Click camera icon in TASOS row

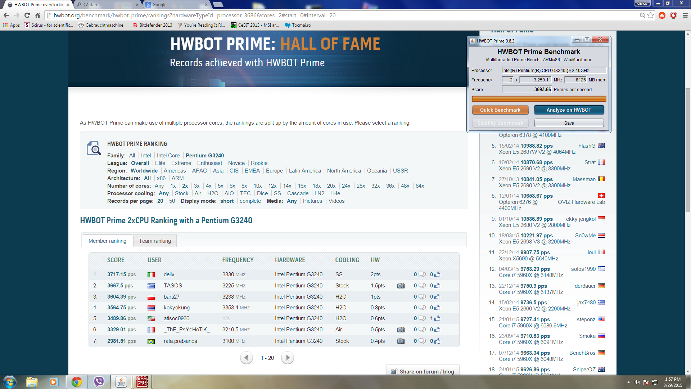click(401, 286)
